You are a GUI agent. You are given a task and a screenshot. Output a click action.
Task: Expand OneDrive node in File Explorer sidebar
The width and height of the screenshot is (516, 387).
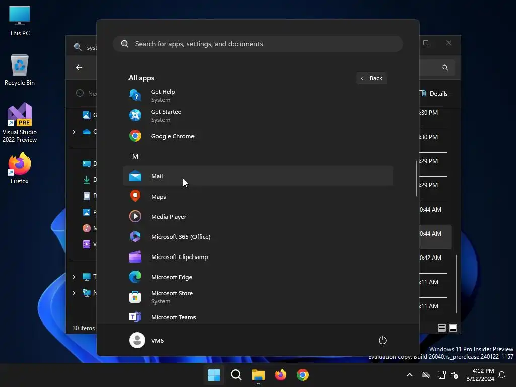pyautogui.click(x=74, y=132)
